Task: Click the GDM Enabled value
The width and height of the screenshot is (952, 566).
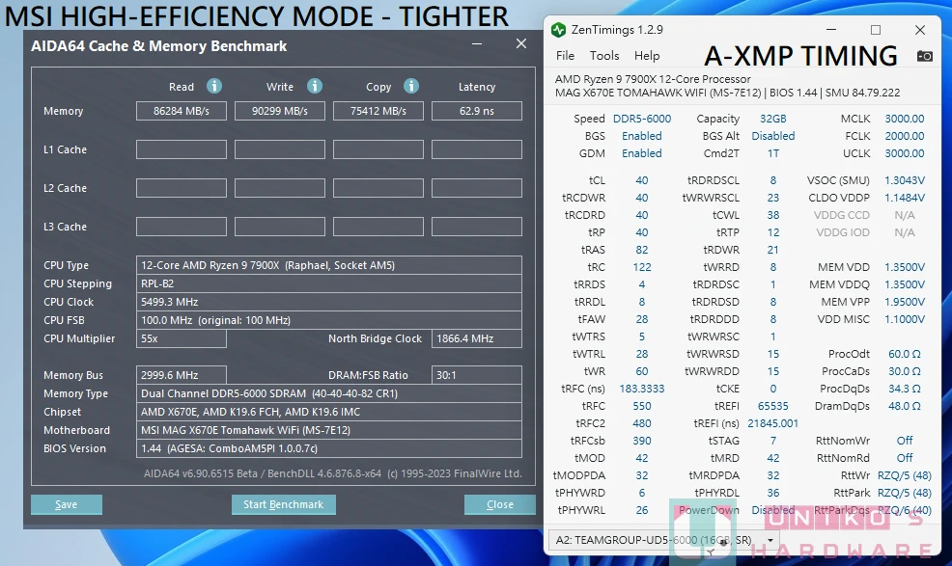Action: point(642,153)
